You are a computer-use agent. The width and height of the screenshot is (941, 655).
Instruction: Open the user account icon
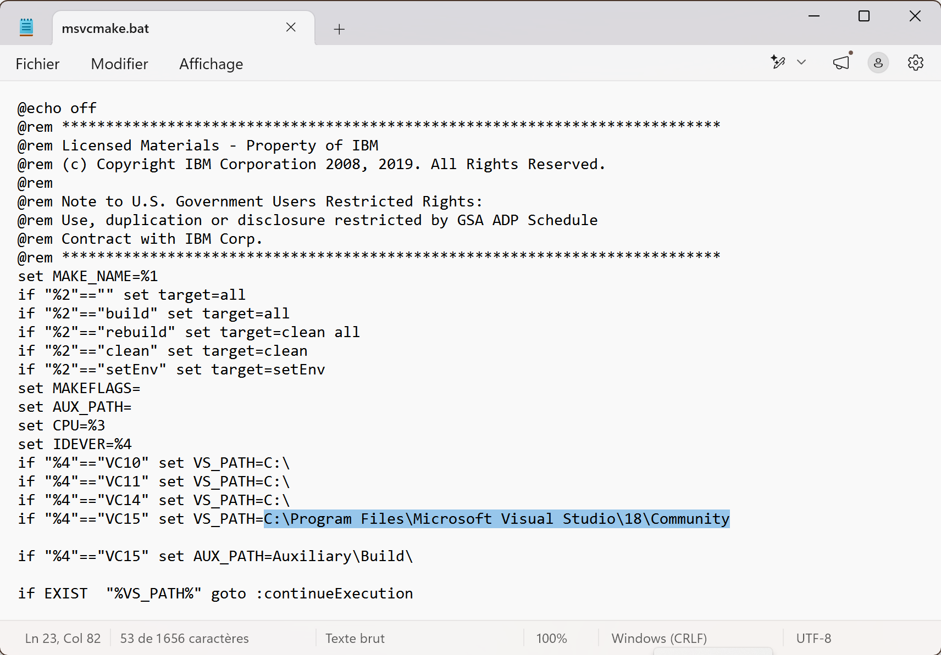878,63
